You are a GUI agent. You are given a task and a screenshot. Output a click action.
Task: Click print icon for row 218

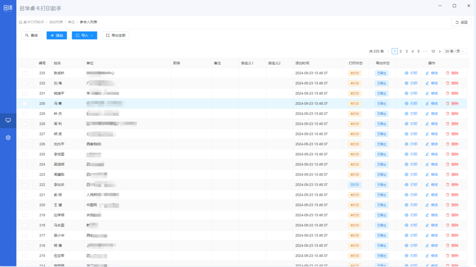pos(406,226)
